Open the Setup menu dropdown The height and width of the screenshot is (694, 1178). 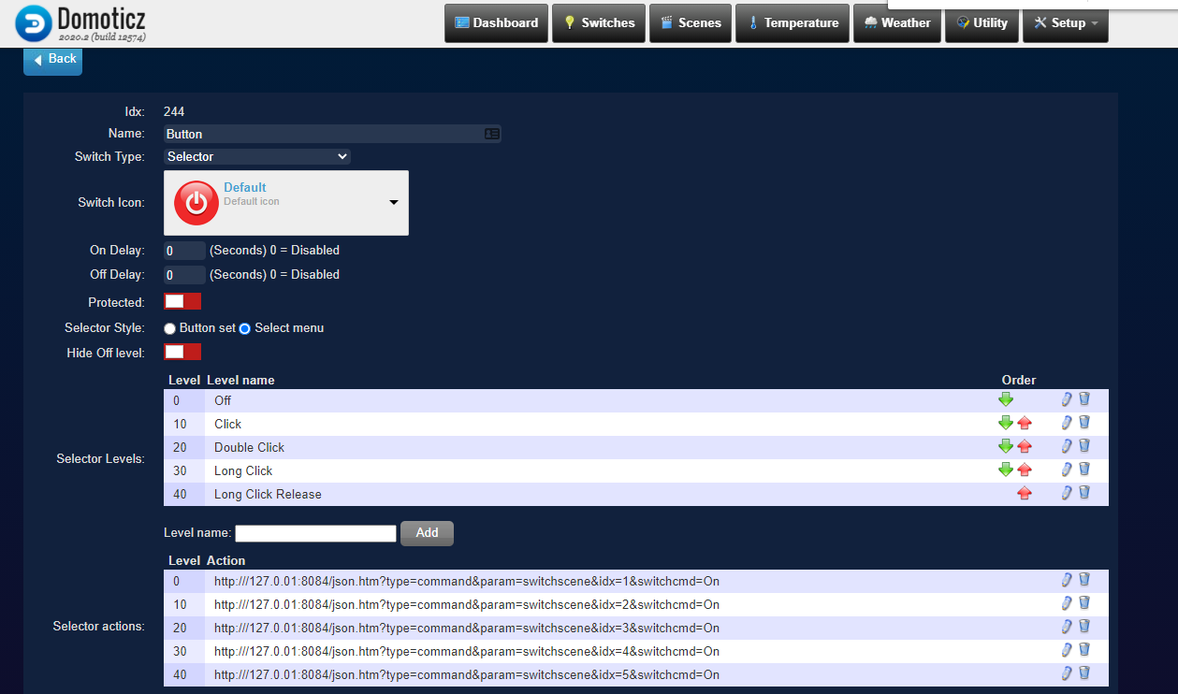1066,23
